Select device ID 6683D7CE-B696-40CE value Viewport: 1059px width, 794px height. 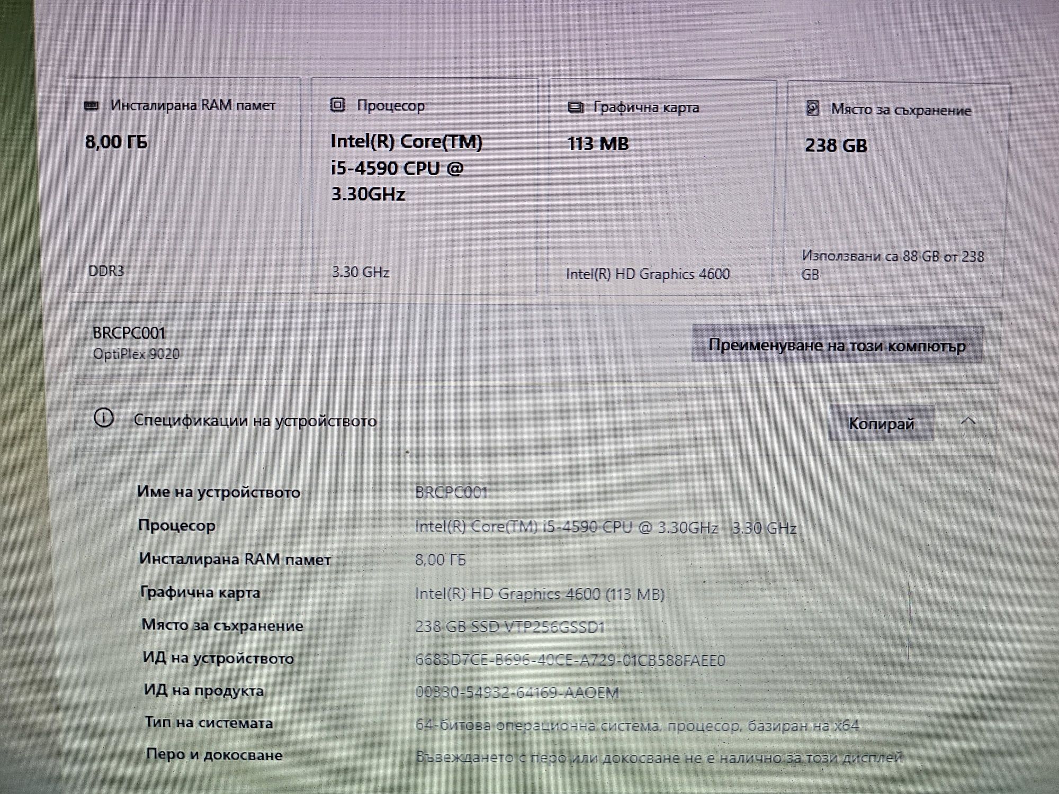[570, 661]
